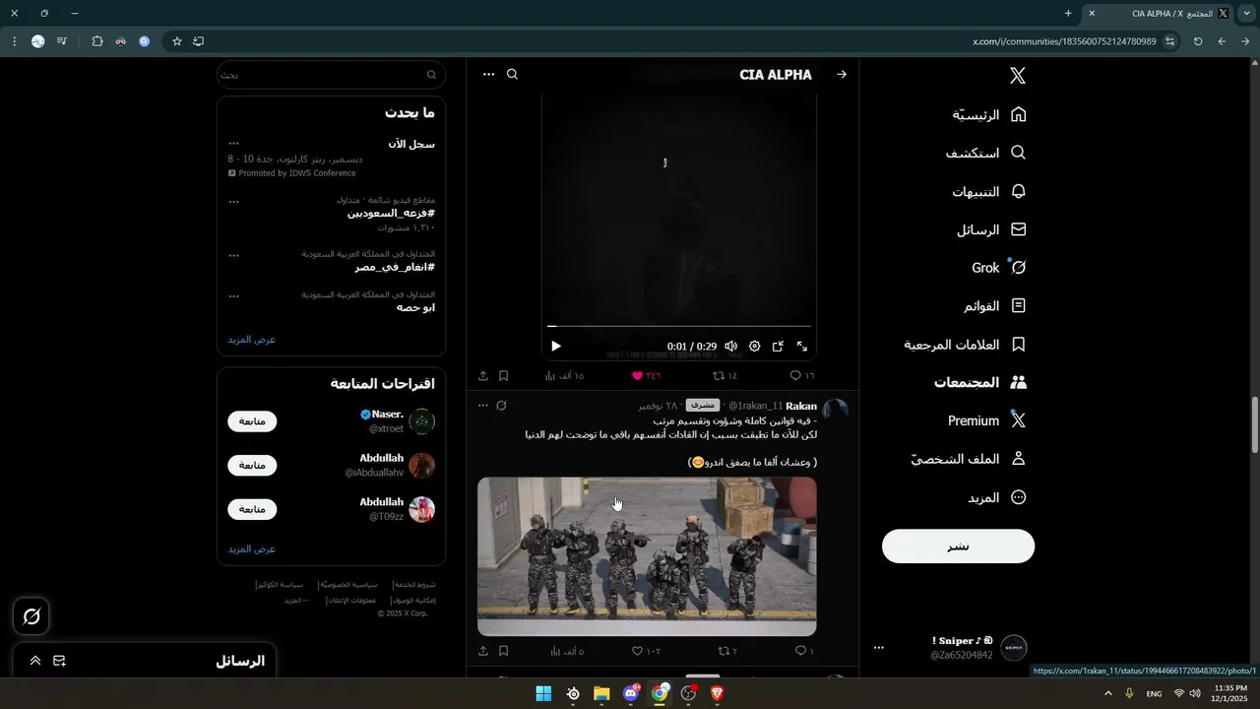Image resolution: width=1260 pixels, height=709 pixels.
Task: Open floating Grok button
Action: point(31,616)
